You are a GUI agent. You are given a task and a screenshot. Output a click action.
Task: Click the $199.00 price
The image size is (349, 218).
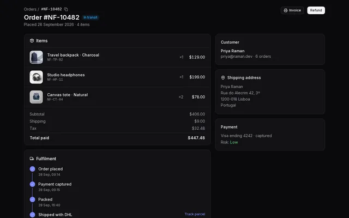coord(197,77)
